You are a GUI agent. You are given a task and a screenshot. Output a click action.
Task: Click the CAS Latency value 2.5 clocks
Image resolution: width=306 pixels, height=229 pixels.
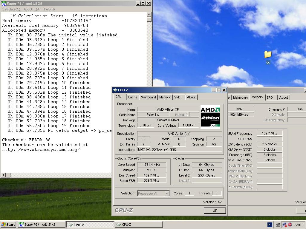pos(270,144)
